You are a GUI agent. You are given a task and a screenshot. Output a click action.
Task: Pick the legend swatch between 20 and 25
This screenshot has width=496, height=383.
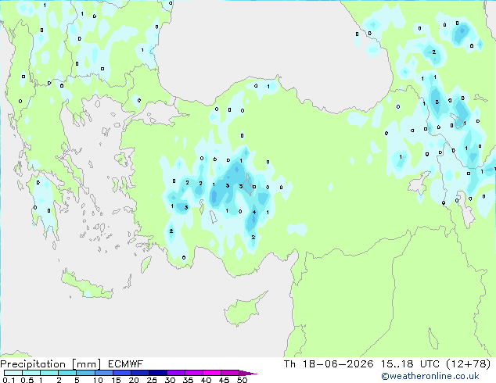click(x=140, y=373)
